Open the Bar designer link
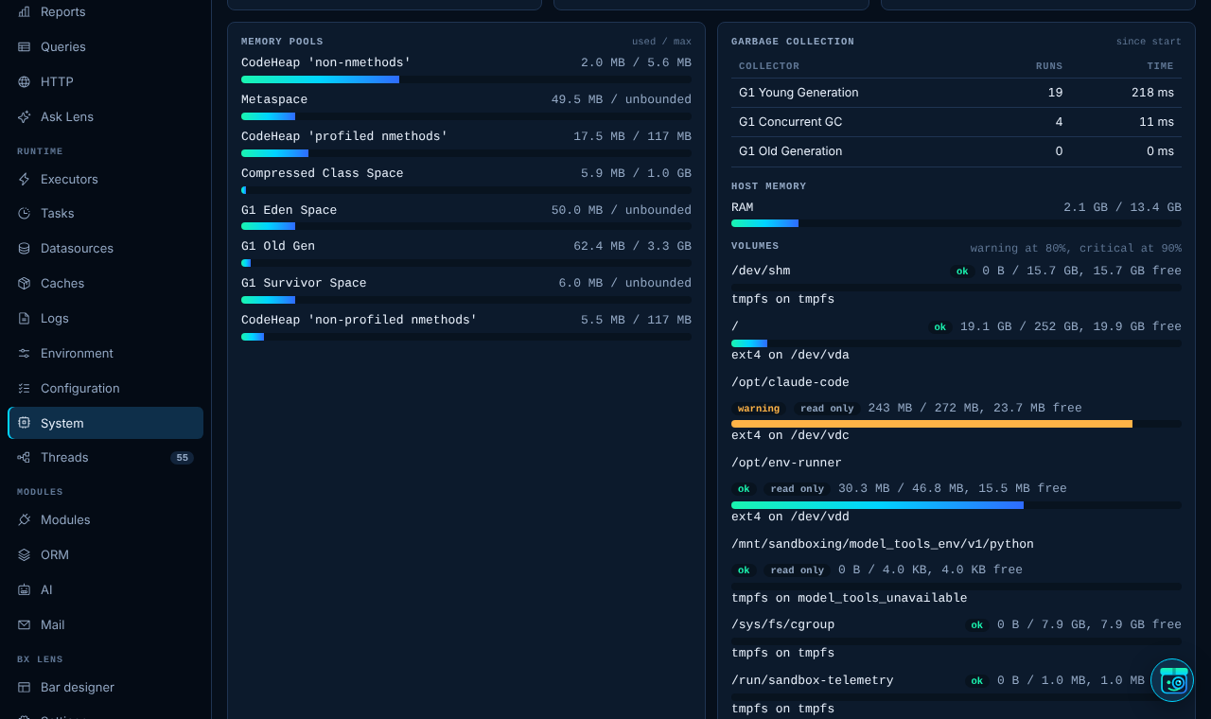The width and height of the screenshot is (1211, 719). coord(105,687)
